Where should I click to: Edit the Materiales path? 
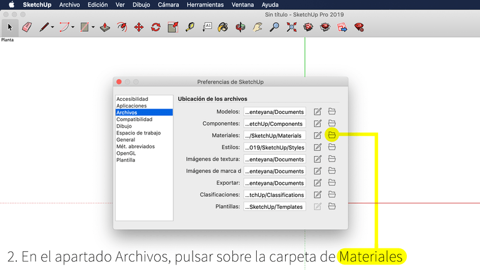tap(317, 136)
